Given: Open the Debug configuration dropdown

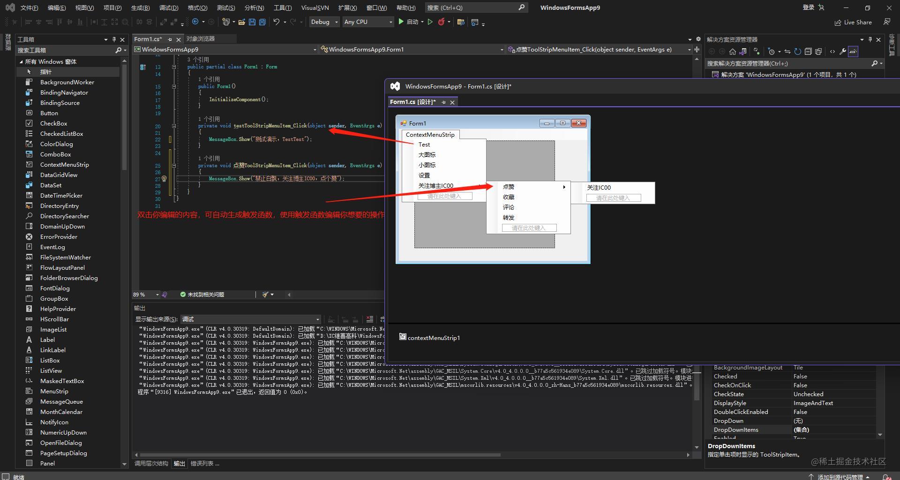Looking at the screenshot, I should (x=324, y=22).
